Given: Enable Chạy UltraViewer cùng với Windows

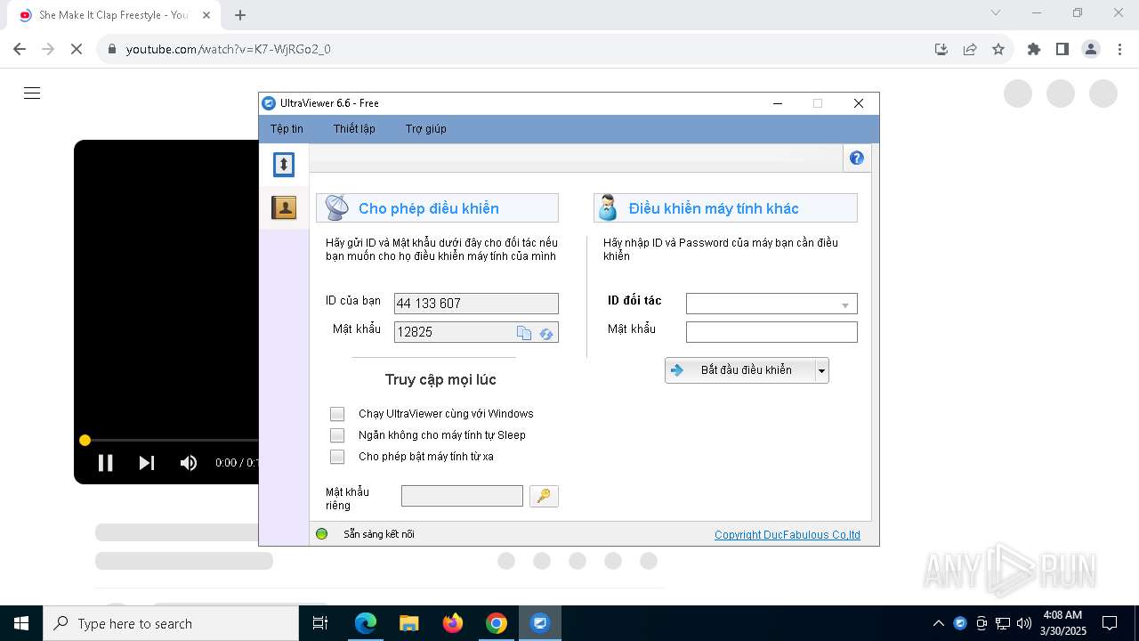Looking at the screenshot, I should 337,414.
